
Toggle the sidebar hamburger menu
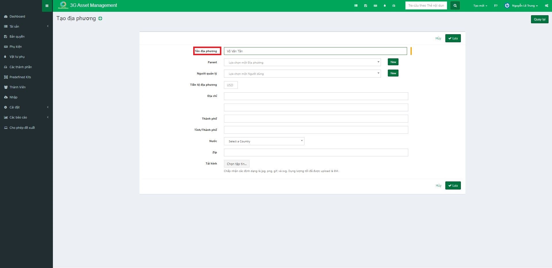pos(47,6)
